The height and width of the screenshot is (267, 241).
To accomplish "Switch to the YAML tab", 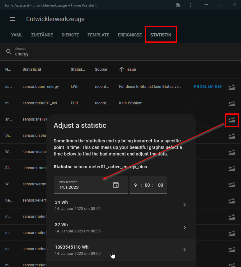I will [17, 35].
